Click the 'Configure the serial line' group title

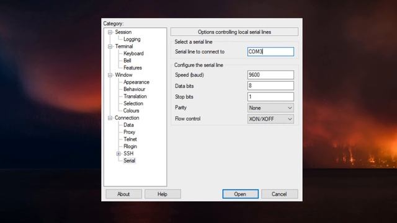tap(198, 65)
